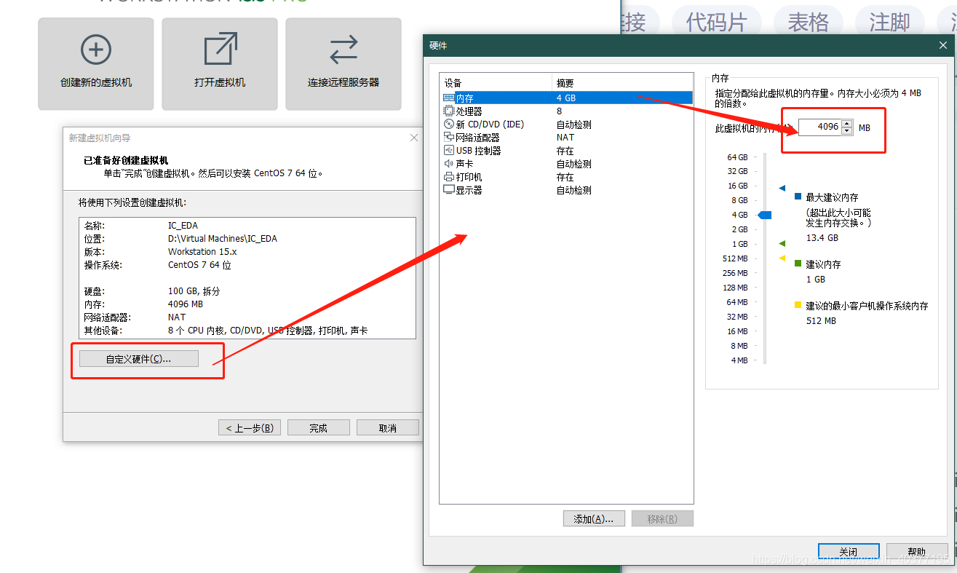This screenshot has width=957, height=573.
Task: Select the display monitor icon
Action: 449,189
